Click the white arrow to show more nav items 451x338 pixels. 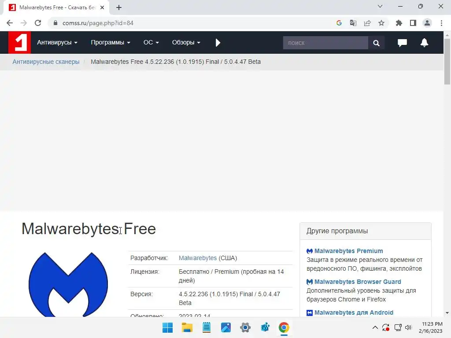pos(218,43)
